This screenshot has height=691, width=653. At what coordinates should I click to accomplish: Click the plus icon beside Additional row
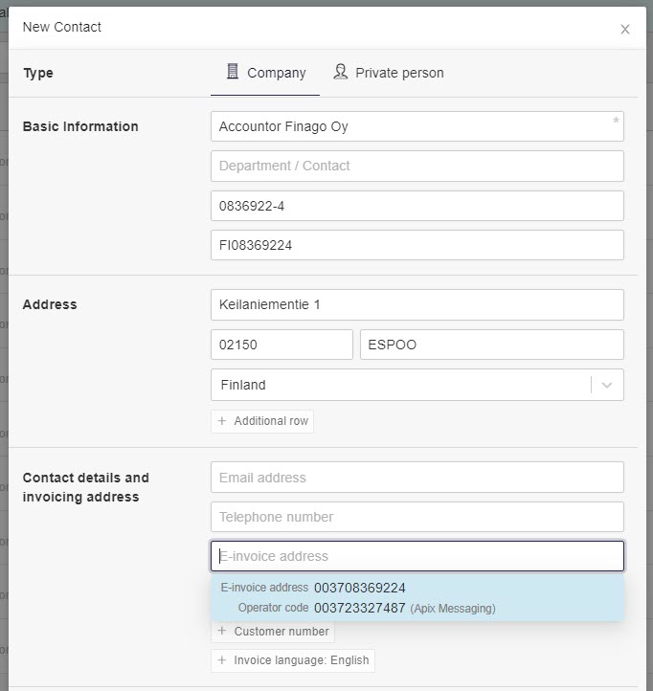click(222, 421)
